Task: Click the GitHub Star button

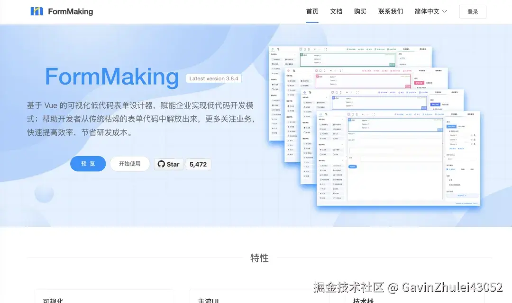Action: (x=168, y=164)
